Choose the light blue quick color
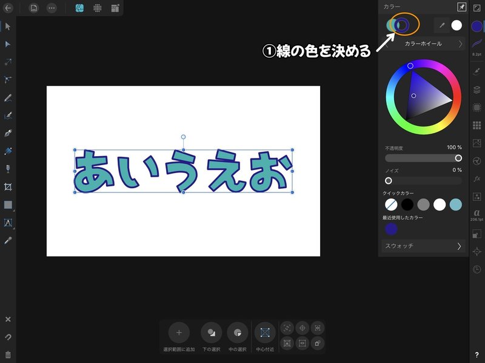 (x=456, y=204)
